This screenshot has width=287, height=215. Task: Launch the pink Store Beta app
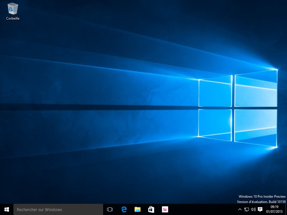coord(165,209)
